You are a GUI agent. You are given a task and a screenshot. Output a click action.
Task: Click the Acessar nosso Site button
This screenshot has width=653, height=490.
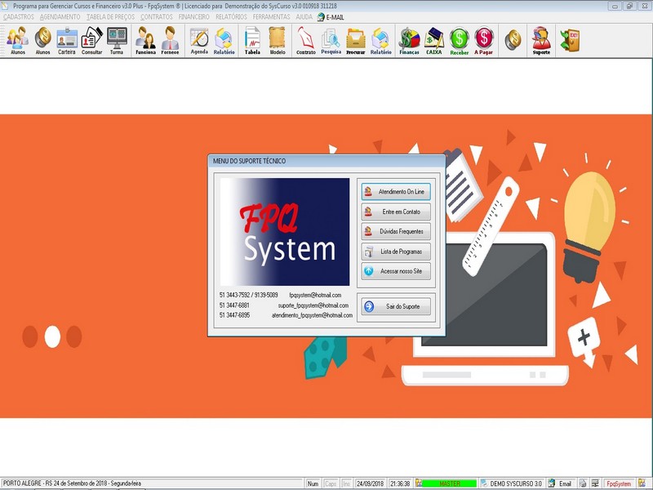(x=396, y=271)
